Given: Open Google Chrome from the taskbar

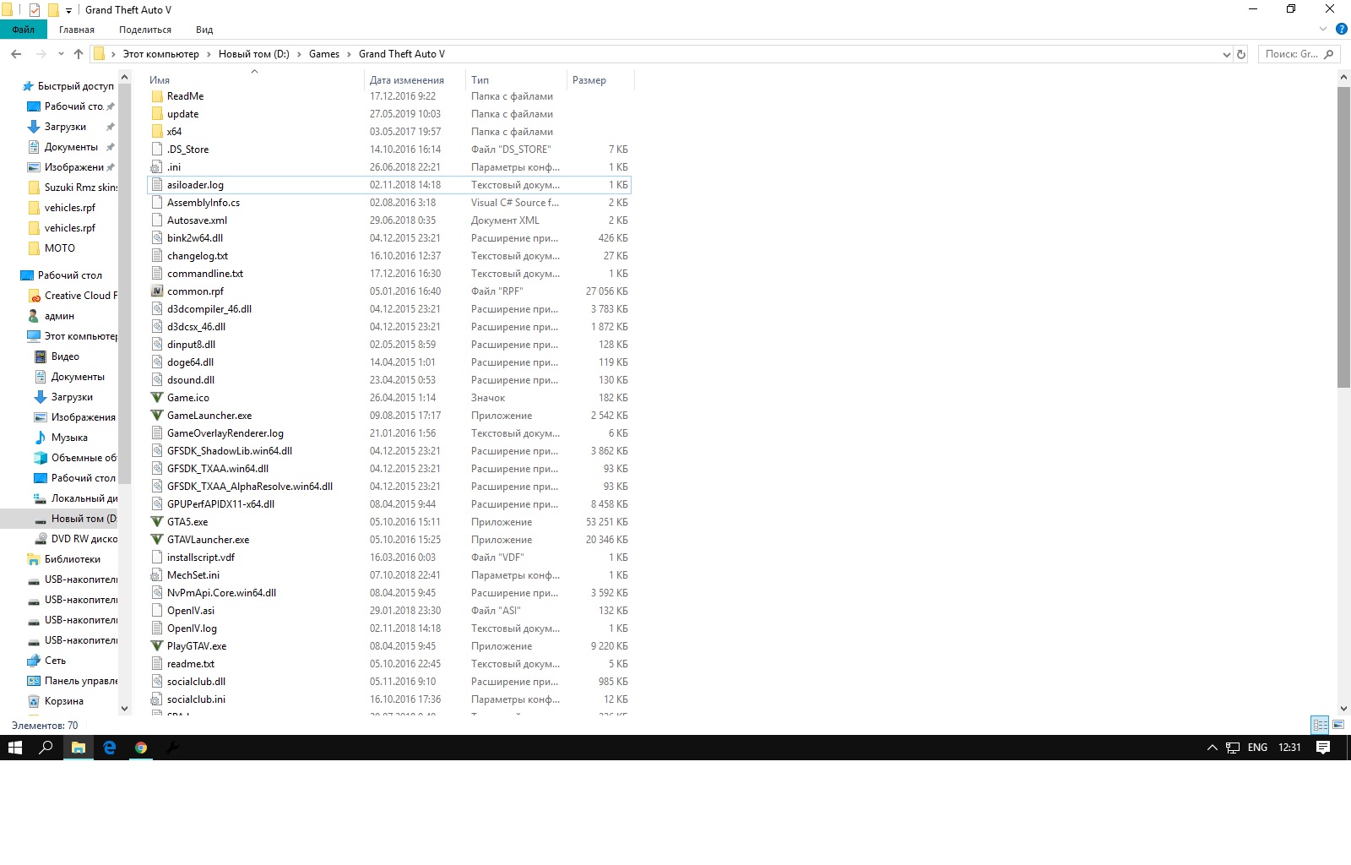Looking at the screenshot, I should point(141,748).
